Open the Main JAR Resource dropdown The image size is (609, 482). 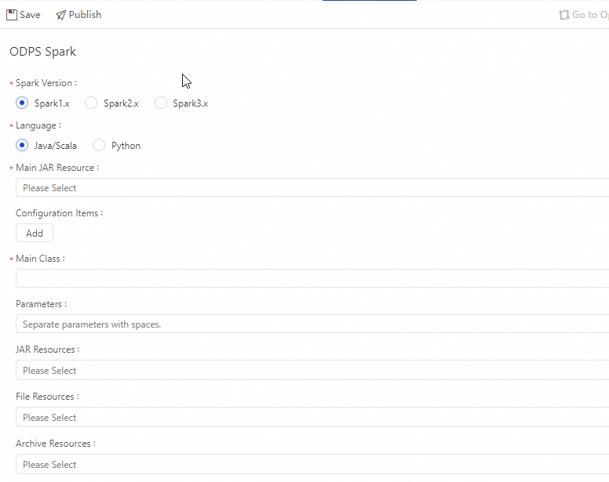[x=312, y=188]
